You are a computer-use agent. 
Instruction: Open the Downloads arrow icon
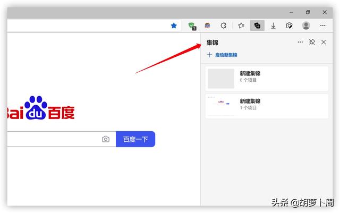point(273,26)
